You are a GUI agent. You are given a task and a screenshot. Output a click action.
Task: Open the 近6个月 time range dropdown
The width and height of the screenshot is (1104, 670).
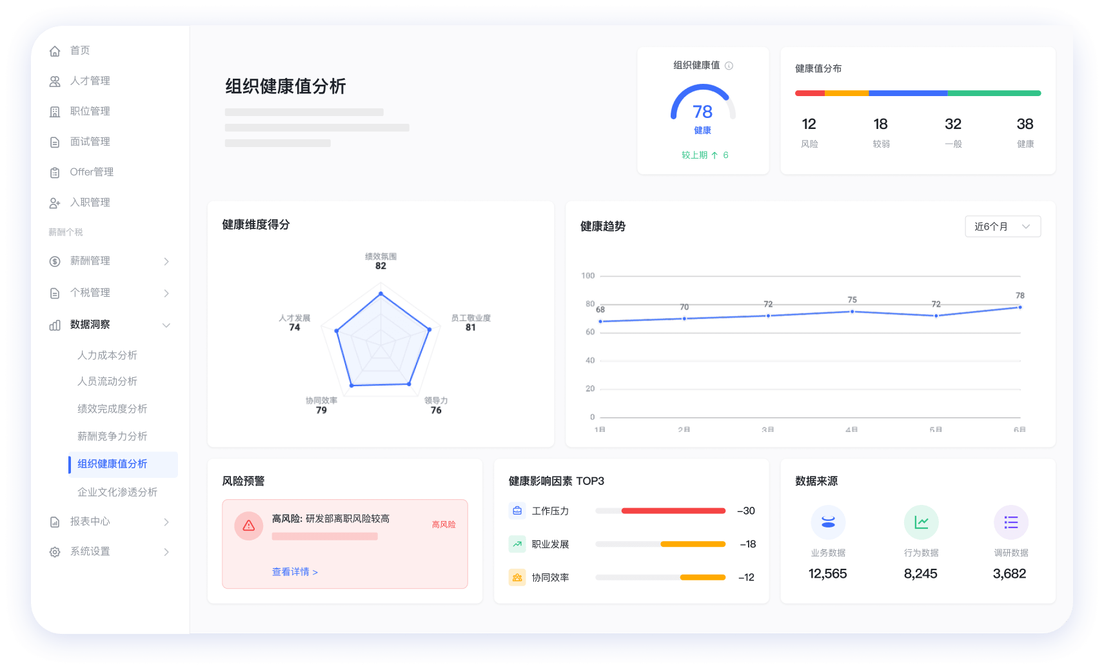click(1003, 226)
